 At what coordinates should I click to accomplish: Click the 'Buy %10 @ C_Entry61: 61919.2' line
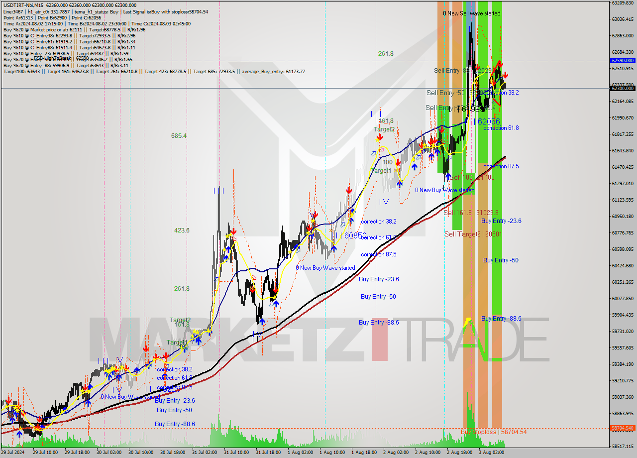point(69,41)
